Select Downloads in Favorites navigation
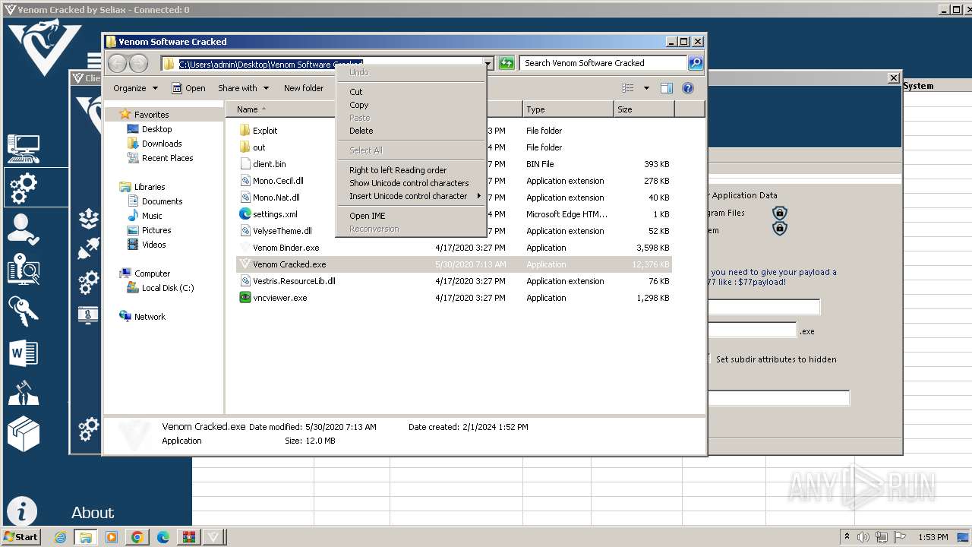 tap(162, 144)
